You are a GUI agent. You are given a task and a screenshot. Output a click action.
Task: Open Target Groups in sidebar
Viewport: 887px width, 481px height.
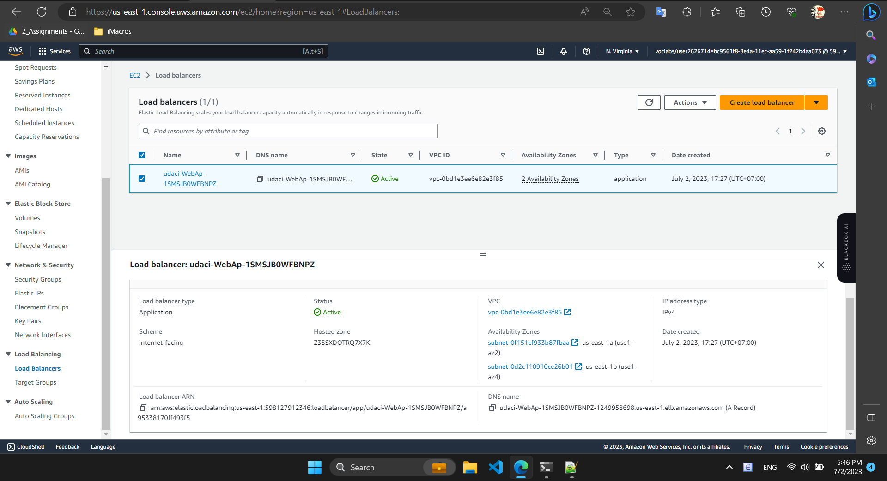36,382
